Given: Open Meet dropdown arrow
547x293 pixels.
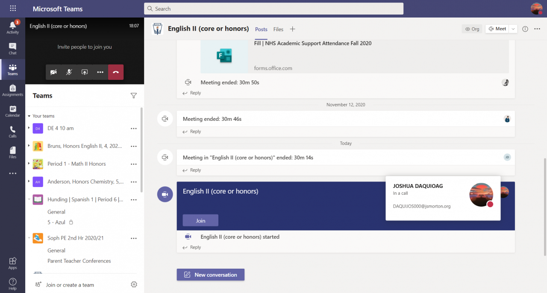Looking at the screenshot, I should coord(513,29).
